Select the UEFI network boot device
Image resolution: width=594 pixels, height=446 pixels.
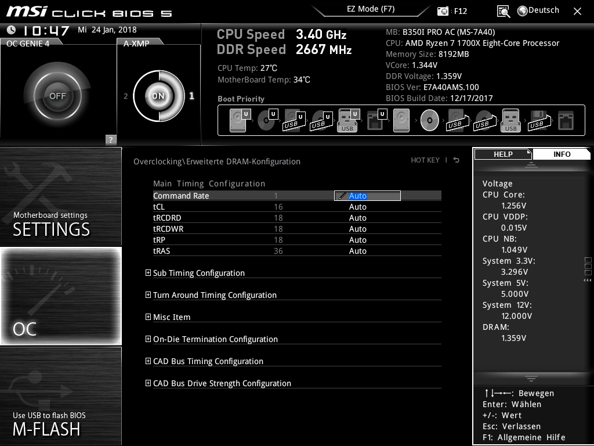tap(376, 120)
